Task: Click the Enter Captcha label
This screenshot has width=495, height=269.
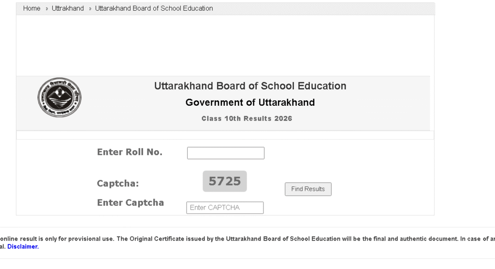Action: (x=131, y=203)
